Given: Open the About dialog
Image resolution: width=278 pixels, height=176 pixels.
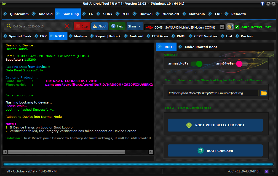Looking at the screenshot, I should pos(100,26).
